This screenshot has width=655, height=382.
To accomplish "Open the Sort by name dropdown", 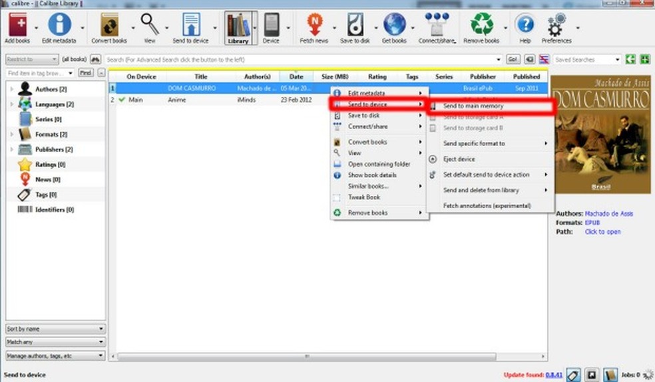I will [x=55, y=329].
